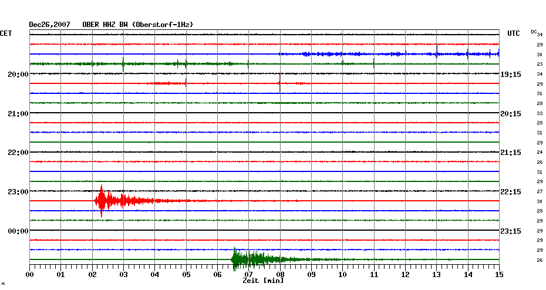Viewport: 546px width, 290px height.
Task: Select DC value 27 in right column
Action: [x=540, y=192]
